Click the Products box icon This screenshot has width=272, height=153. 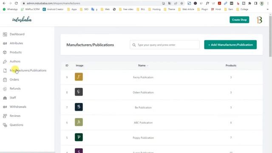(5, 52)
